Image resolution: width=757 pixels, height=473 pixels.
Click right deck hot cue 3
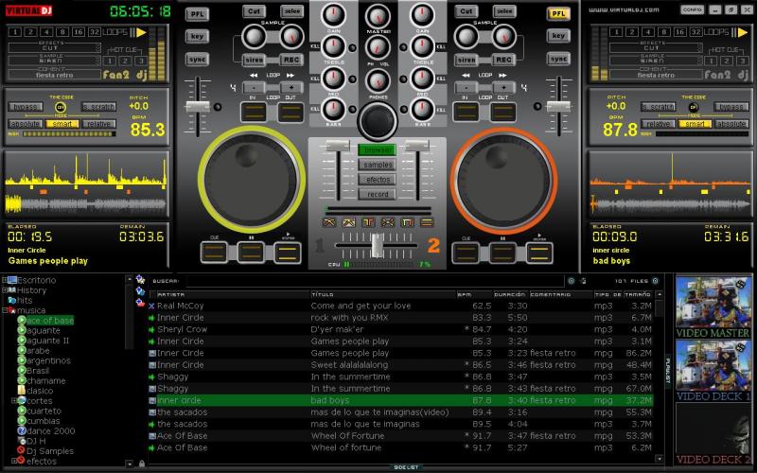tap(743, 61)
